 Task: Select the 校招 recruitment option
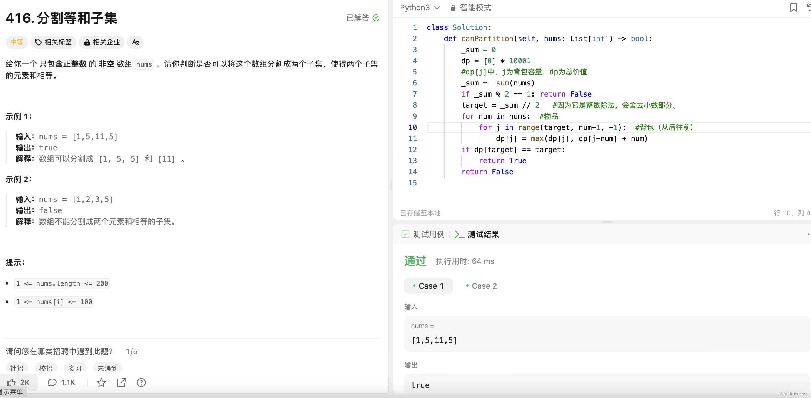click(x=46, y=368)
